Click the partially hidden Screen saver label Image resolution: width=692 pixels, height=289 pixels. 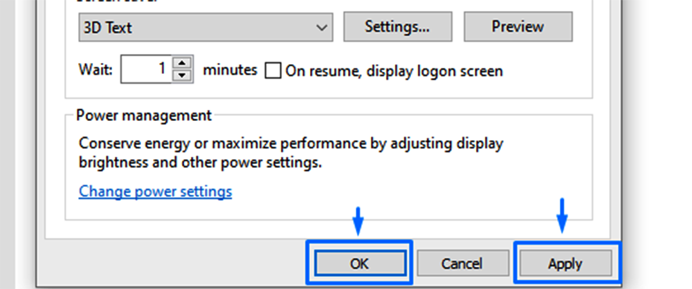tap(111, 2)
